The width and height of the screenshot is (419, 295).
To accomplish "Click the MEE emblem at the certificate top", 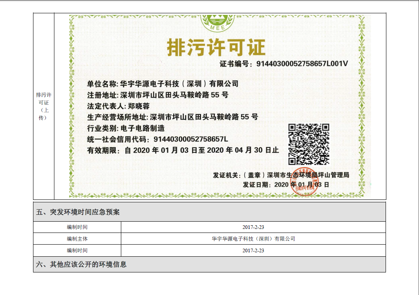I will coord(218,23).
